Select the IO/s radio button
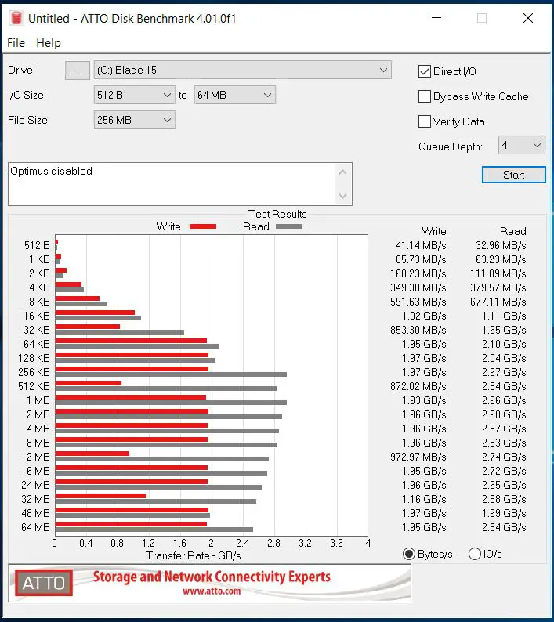This screenshot has height=622, width=554. pos(475,554)
